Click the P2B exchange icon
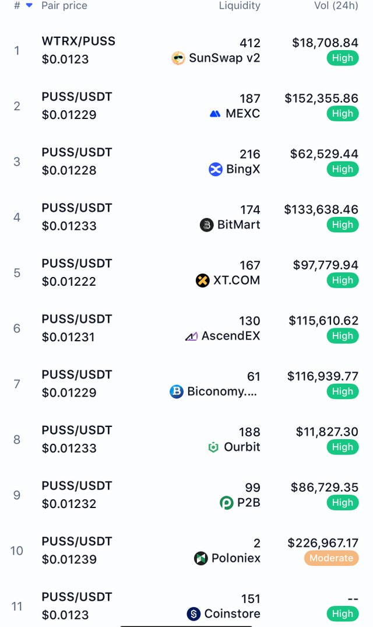Viewport: 373px width, 627px height. (227, 503)
